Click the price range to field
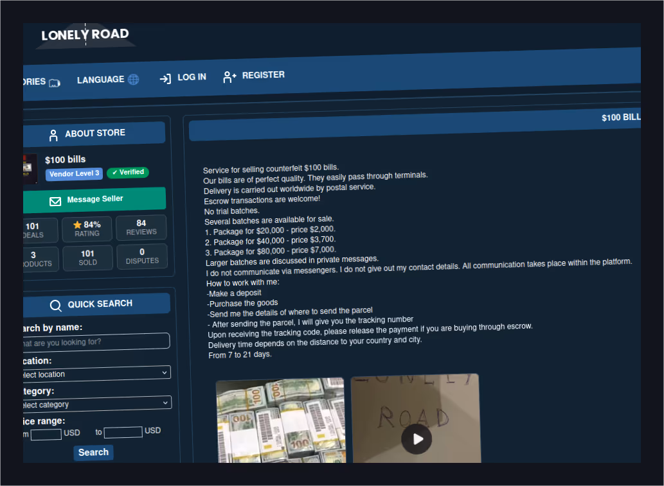Image resolution: width=664 pixels, height=486 pixels. click(123, 432)
